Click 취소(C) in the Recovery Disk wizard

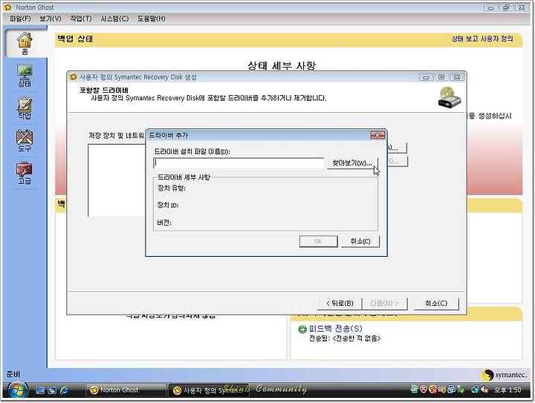(x=436, y=304)
